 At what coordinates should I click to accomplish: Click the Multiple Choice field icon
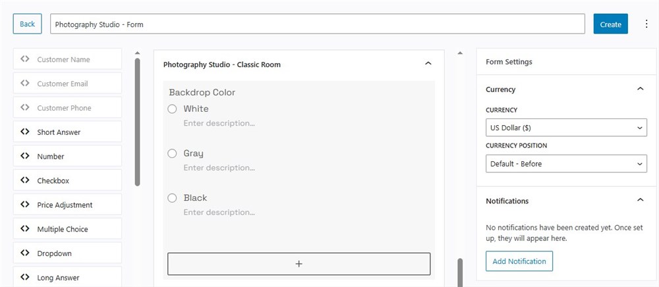pos(25,229)
